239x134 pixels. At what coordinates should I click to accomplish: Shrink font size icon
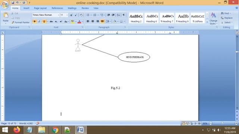pos(76,15)
